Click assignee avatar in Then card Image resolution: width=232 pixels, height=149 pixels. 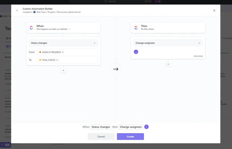136,52
